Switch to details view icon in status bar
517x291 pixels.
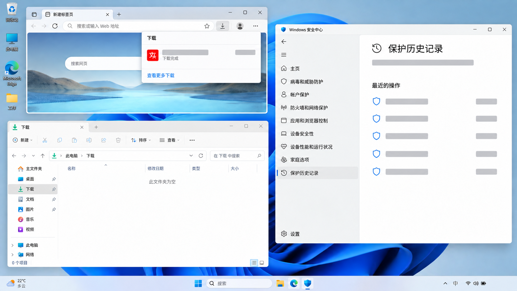[254, 263]
